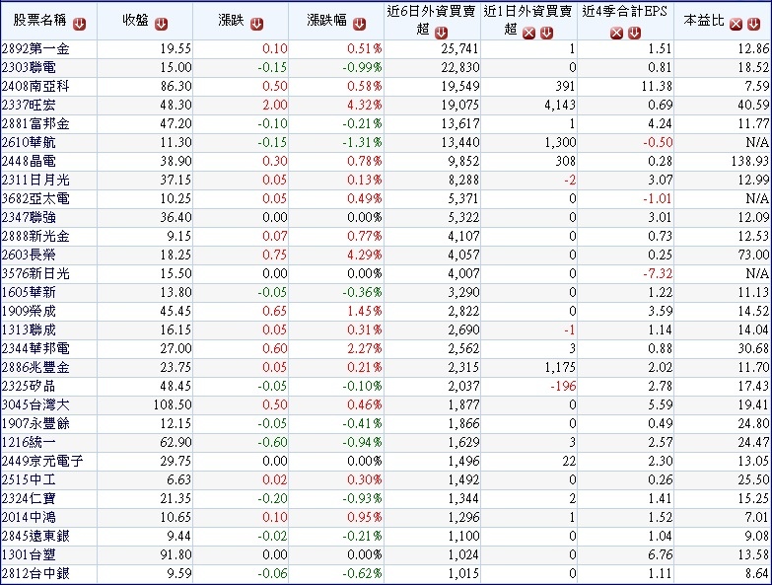Screen dimensions: 772x585
Task: Click the 漲跌幅 header label
Action: click(x=326, y=20)
